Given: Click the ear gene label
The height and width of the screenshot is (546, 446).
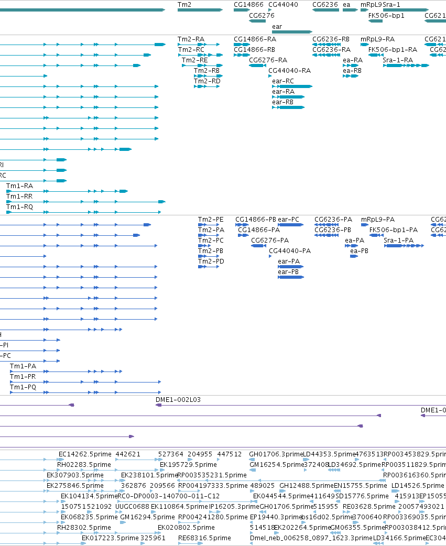Looking at the screenshot, I should pyautogui.click(x=277, y=27).
